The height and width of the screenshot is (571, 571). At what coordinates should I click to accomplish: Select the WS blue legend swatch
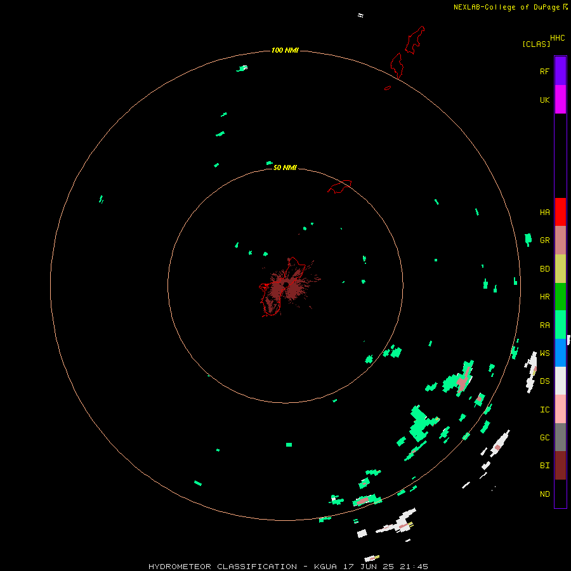560,353
